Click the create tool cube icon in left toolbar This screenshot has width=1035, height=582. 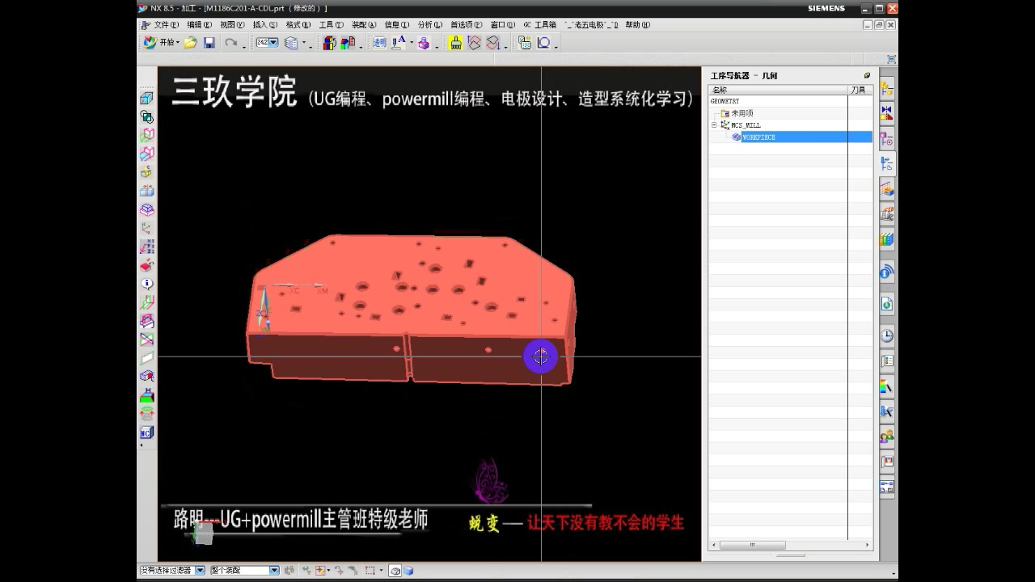tap(146, 98)
